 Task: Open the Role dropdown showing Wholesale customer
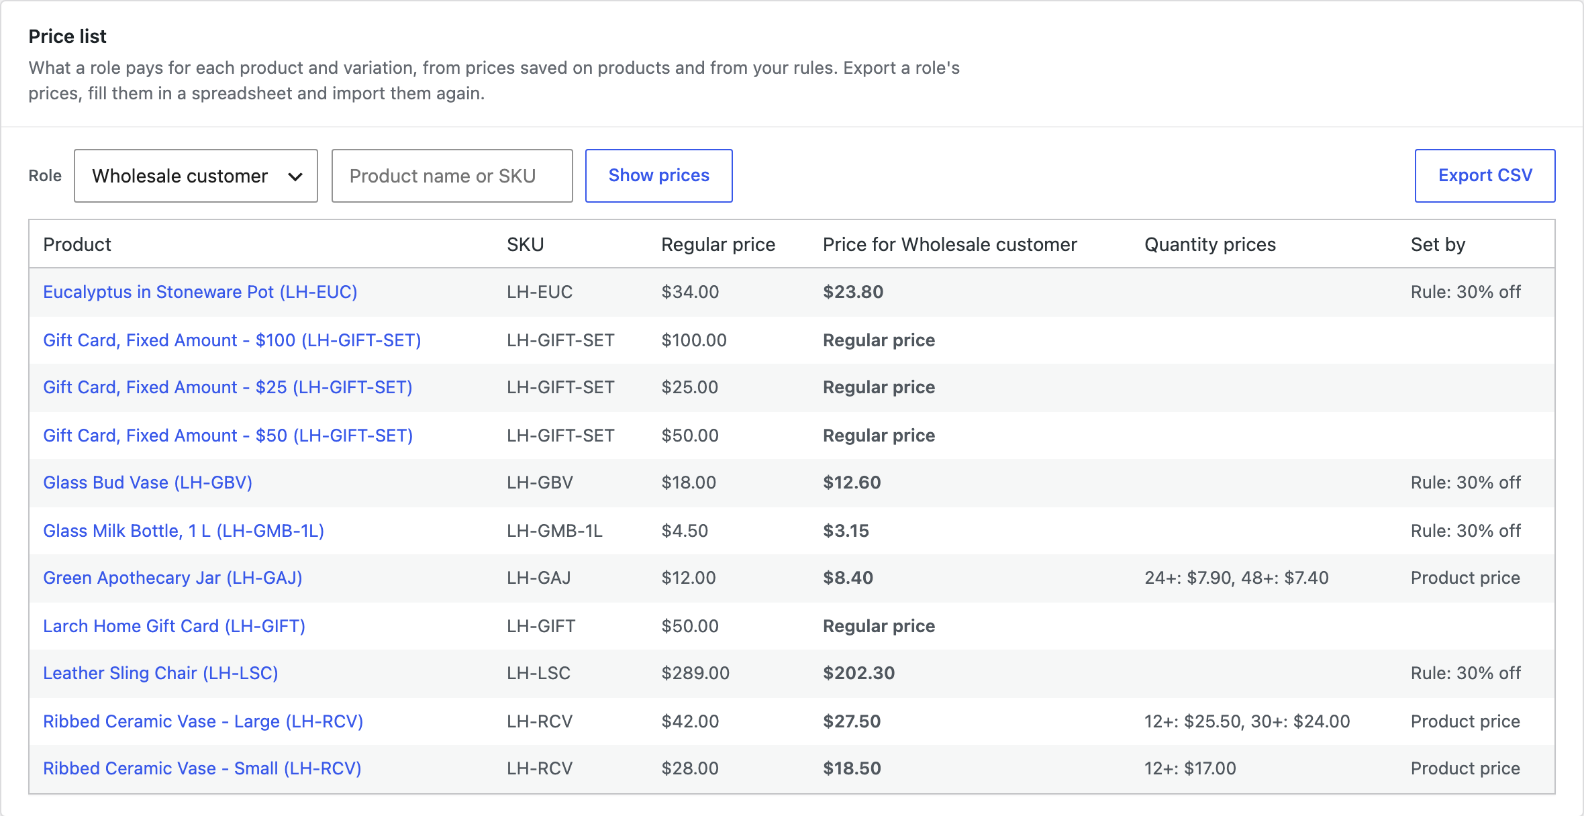tap(195, 176)
